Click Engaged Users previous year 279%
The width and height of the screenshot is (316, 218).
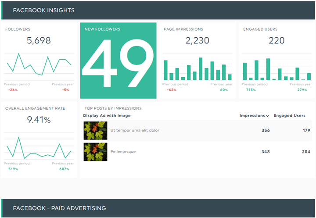(302, 90)
